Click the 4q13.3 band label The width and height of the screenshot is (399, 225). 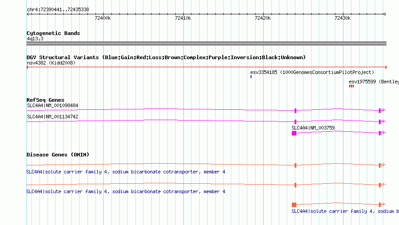[x=35, y=39]
